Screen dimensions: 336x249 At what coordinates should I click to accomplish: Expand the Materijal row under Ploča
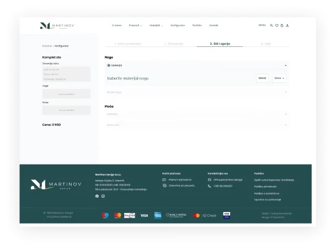click(x=197, y=114)
